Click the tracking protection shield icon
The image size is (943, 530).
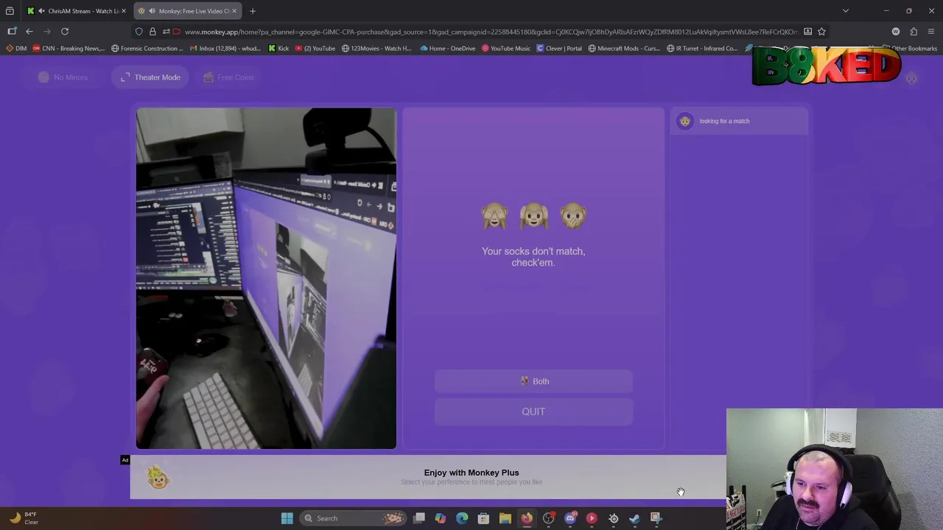point(139,32)
